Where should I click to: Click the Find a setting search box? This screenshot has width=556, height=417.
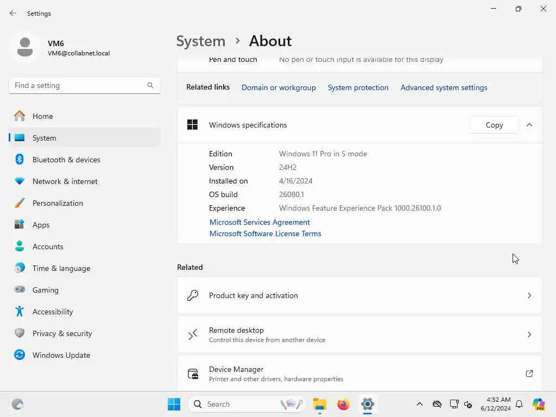(84, 85)
